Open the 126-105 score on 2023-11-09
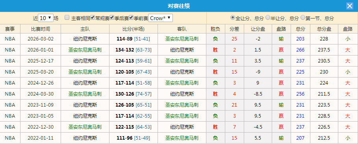Viewport: 358px width, 144px height. 124,105
